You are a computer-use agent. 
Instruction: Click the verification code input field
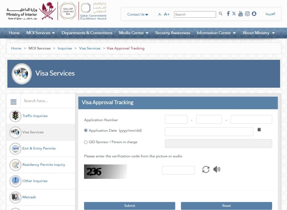pyautogui.click(x=178, y=170)
